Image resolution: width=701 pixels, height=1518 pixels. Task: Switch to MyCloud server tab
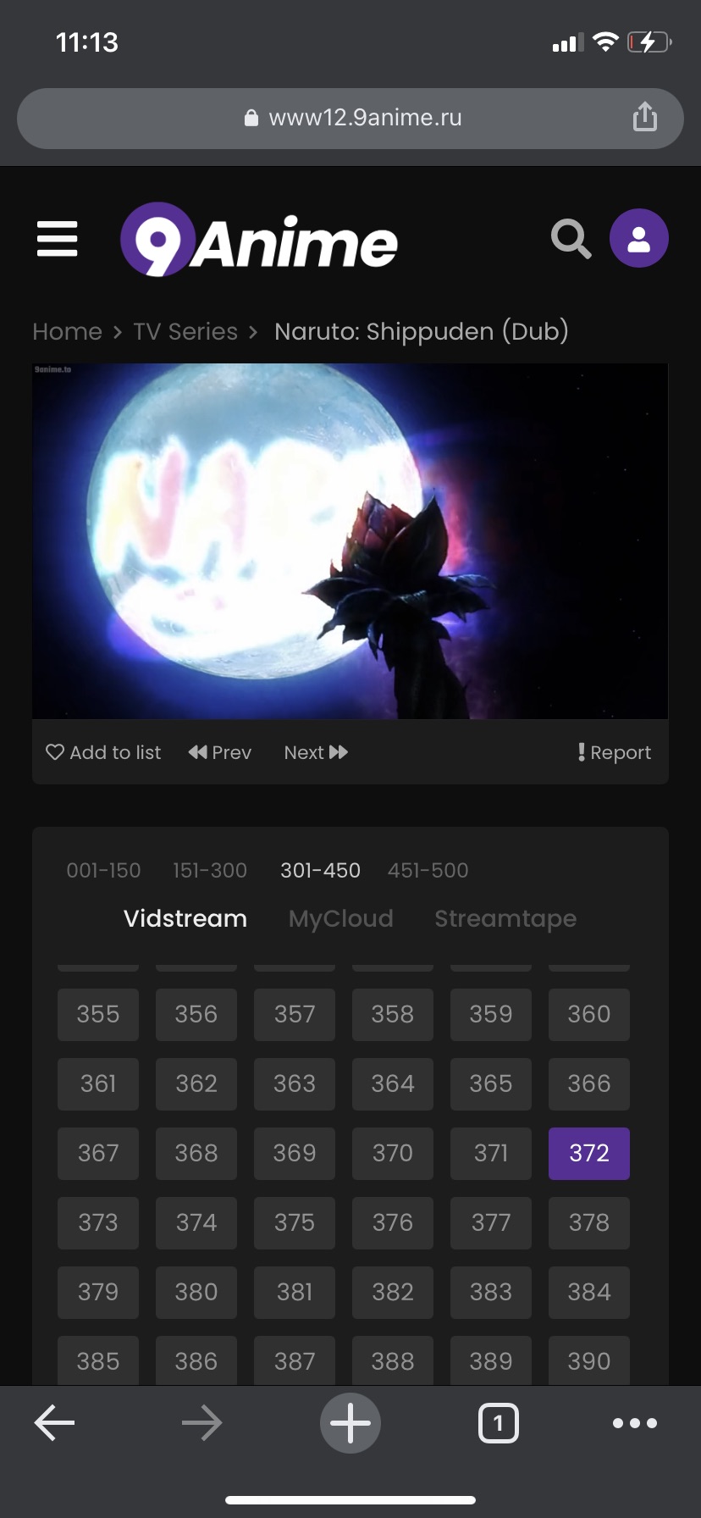(341, 918)
